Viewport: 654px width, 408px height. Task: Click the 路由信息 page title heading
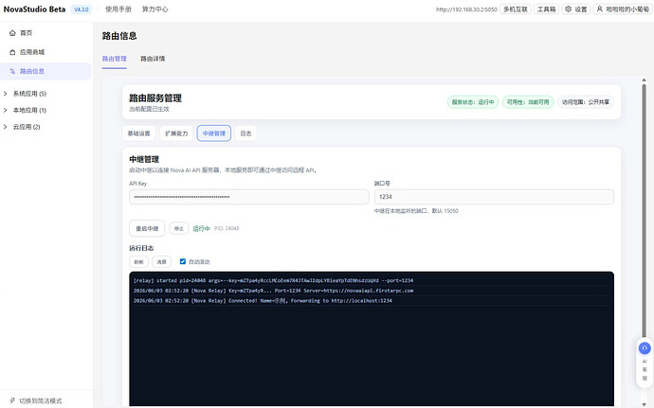pos(119,36)
